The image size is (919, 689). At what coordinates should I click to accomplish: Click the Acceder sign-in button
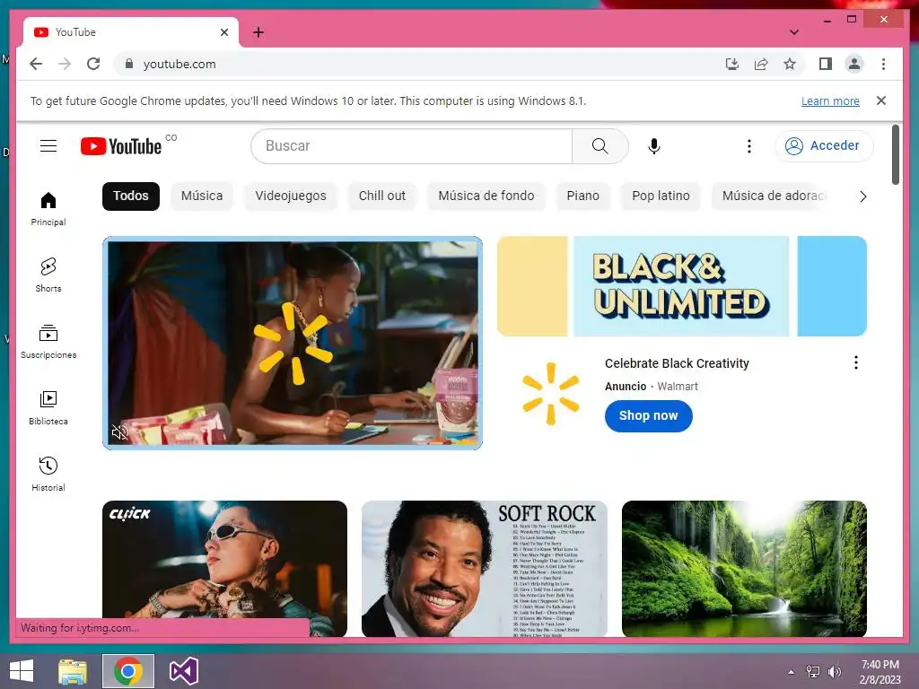(x=824, y=146)
